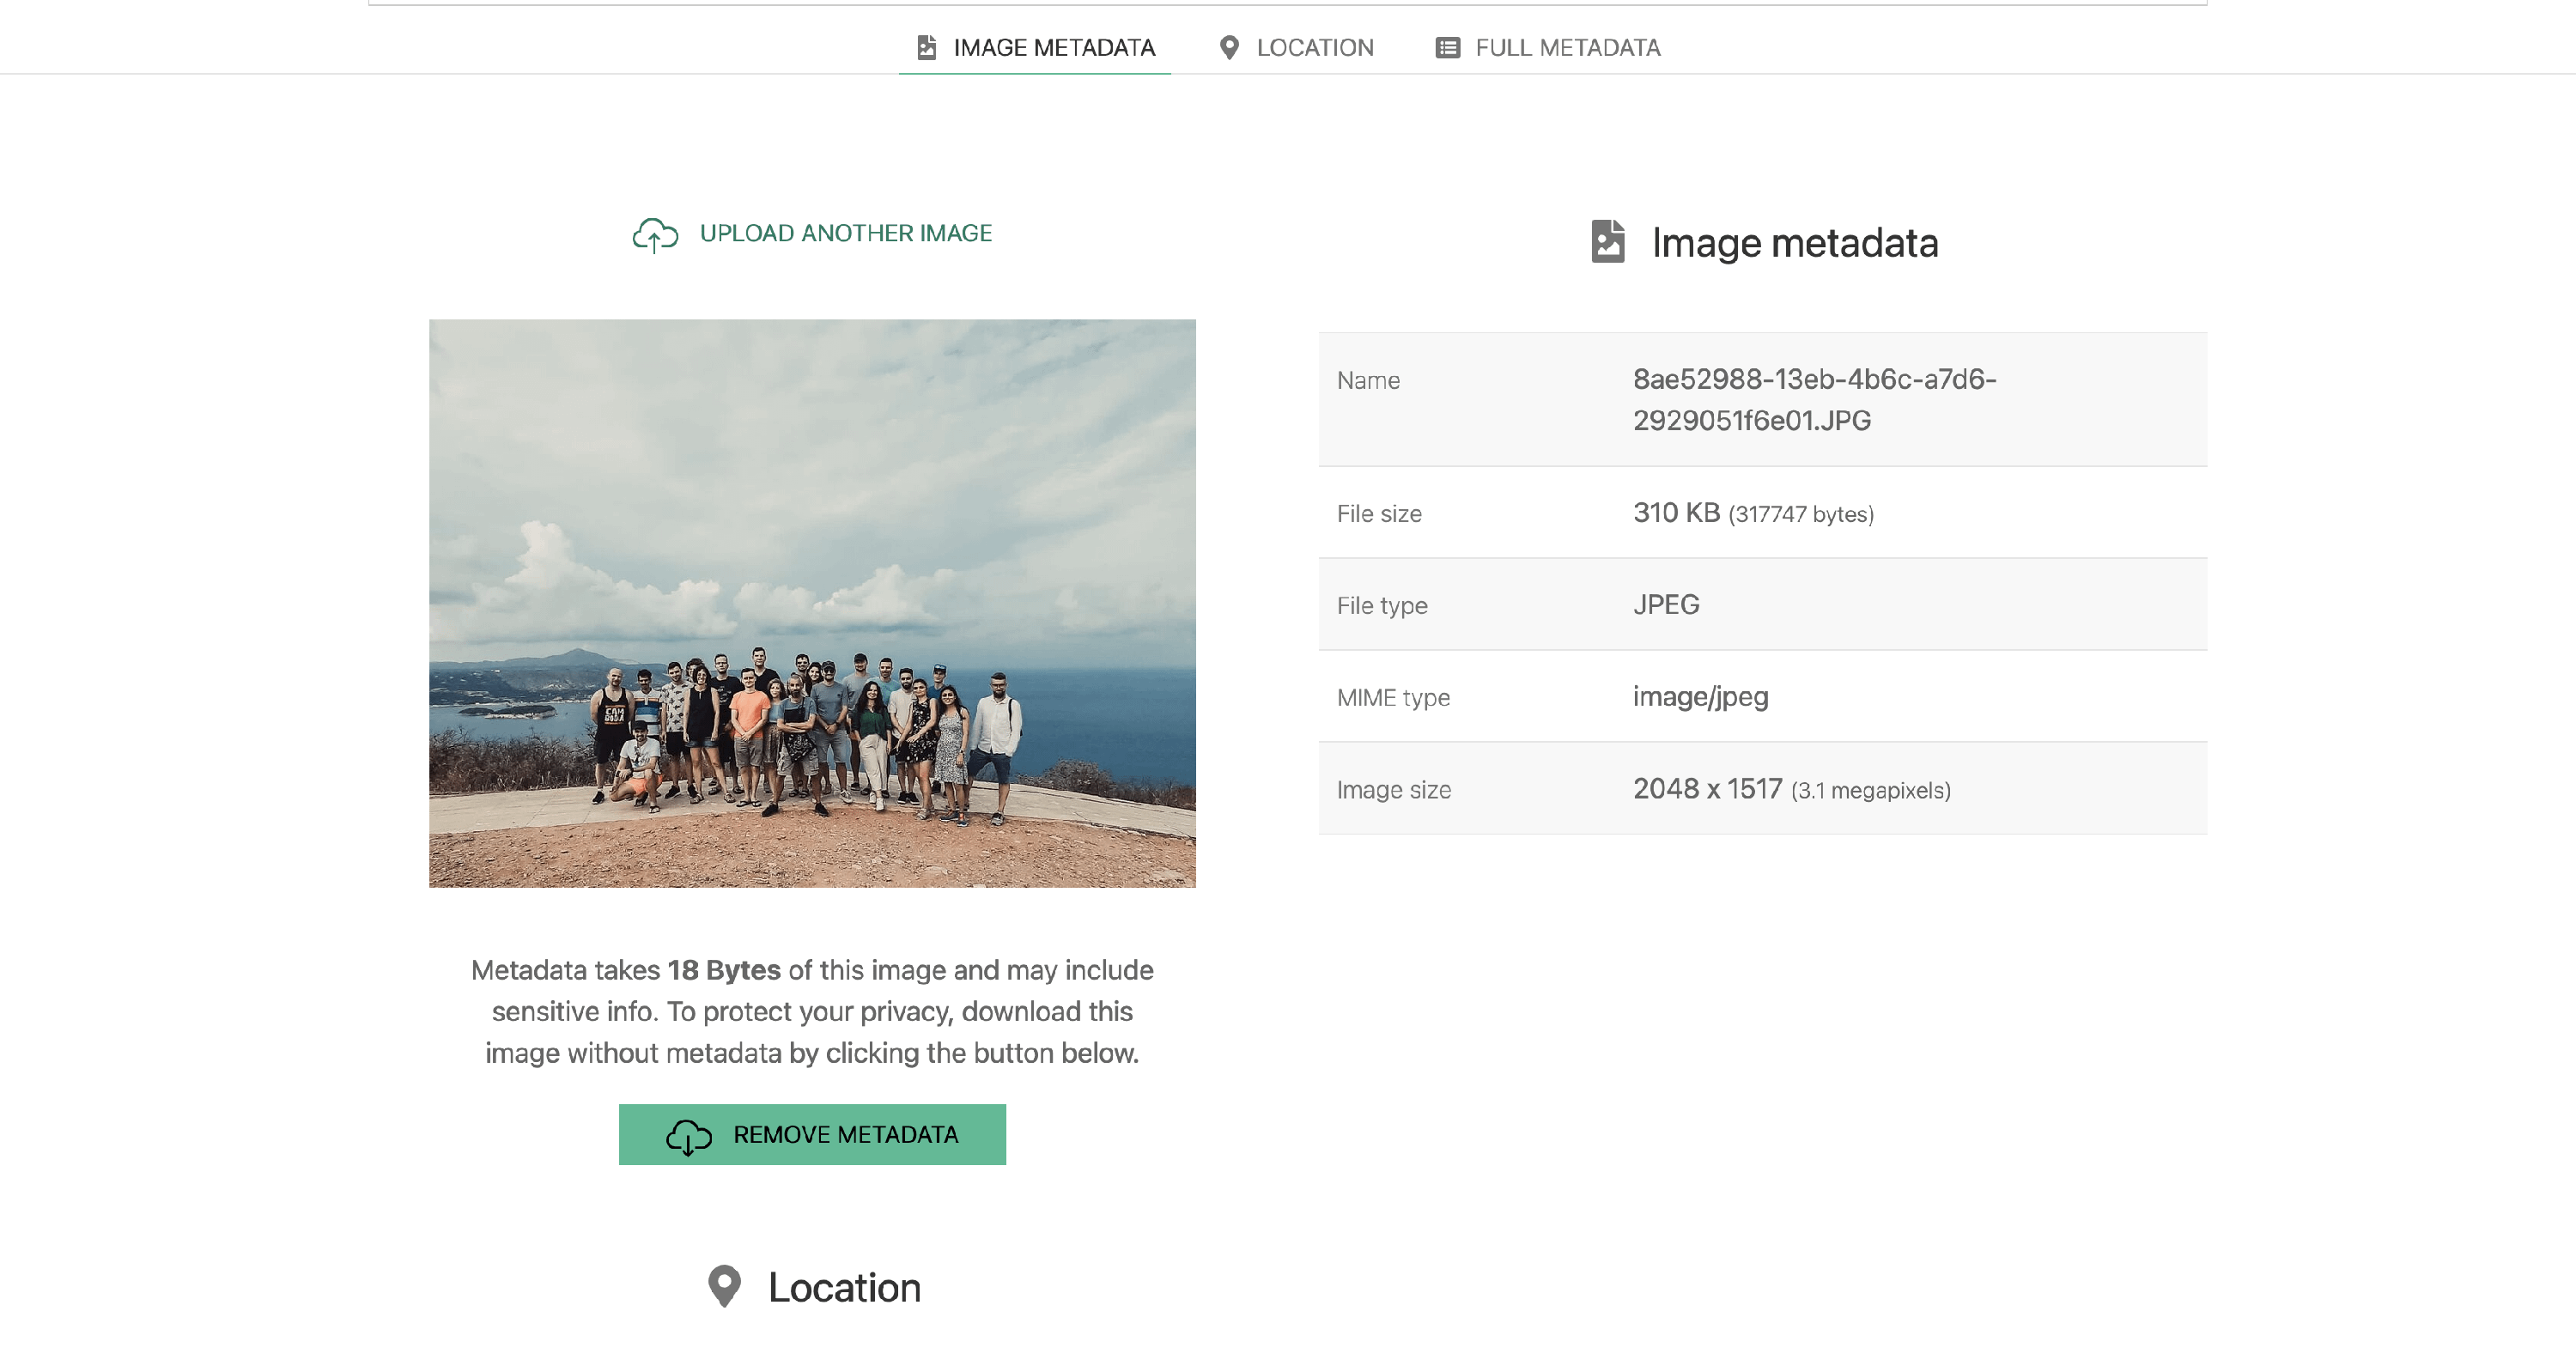Image resolution: width=2576 pixels, height=1360 pixels.
Task: Click the document icon beside Image metadata heading
Action: point(1607,242)
